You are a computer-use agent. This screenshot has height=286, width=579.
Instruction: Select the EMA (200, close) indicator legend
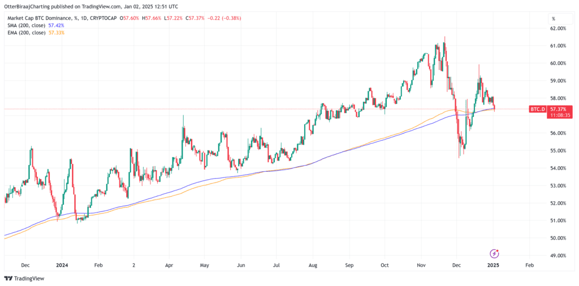coord(25,33)
